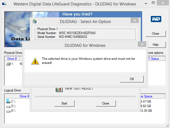Click the C:\ drive label
This screenshot has height=128, width=170.
pos(13,101)
